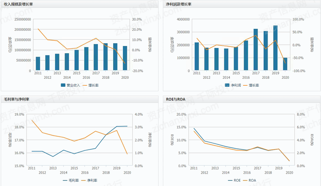
Task: Select the 2019 net profit bar
Action: pos(275,48)
